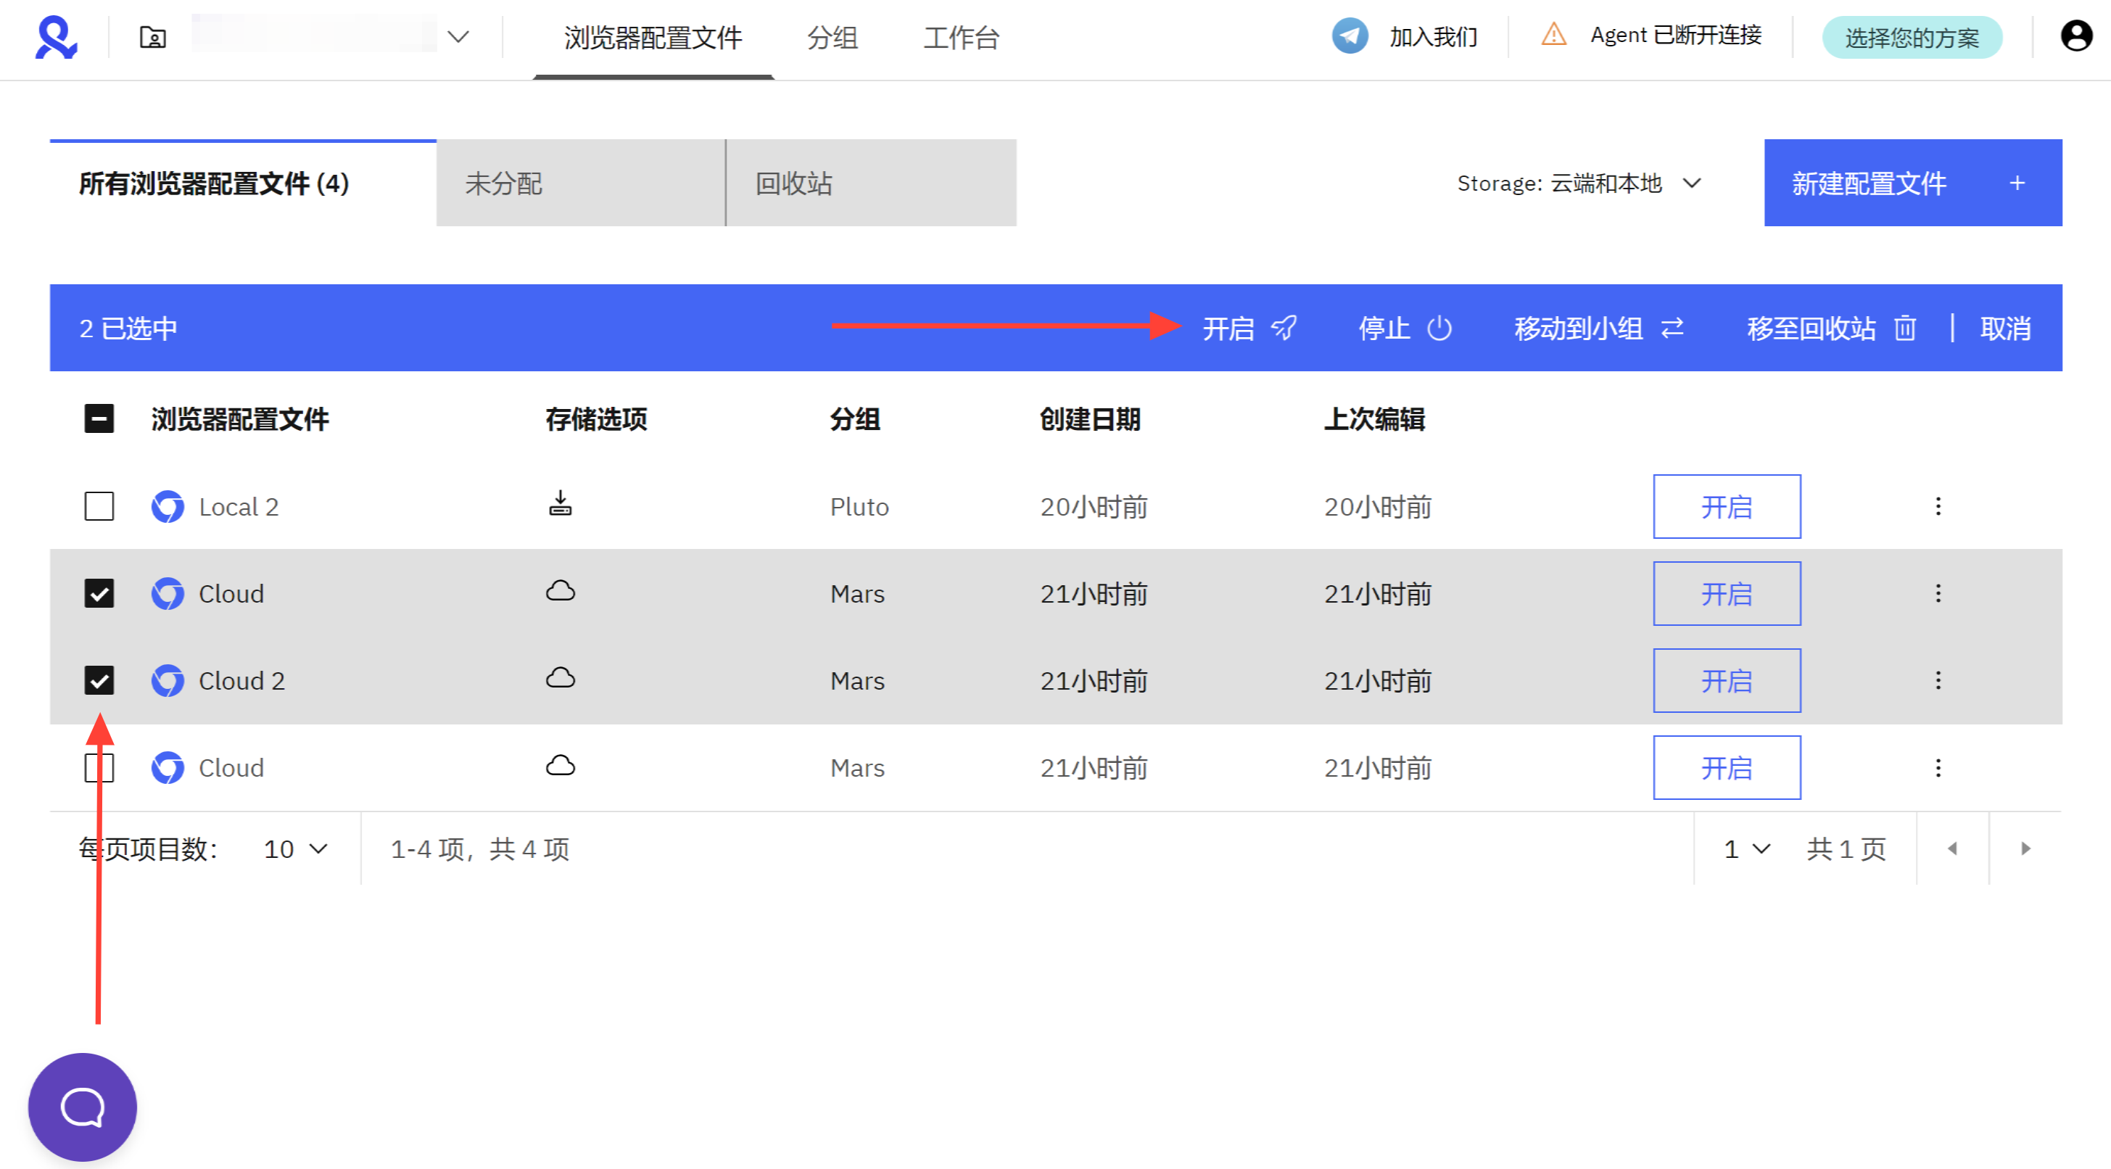Switch to the 分组 tab
This screenshot has height=1169, width=2111.
(x=832, y=38)
